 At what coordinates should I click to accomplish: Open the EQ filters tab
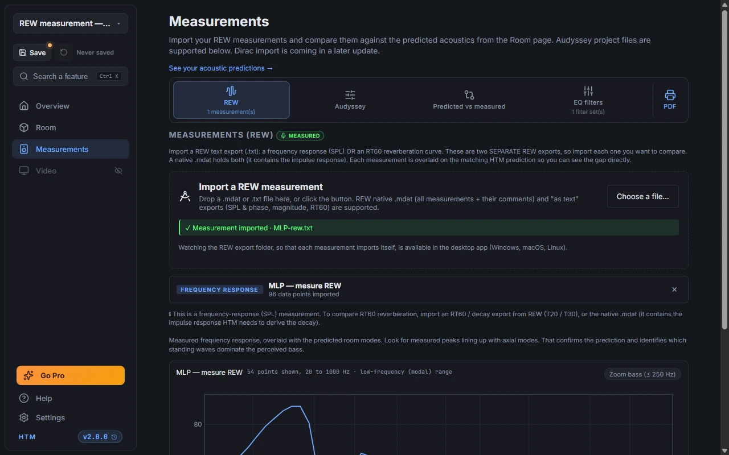[x=588, y=100]
